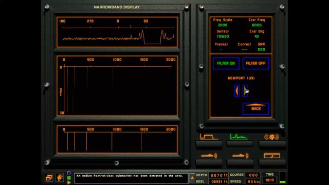This screenshot has height=185, width=329.
Task: Click the blue circle indicator
Action: coord(69,174)
